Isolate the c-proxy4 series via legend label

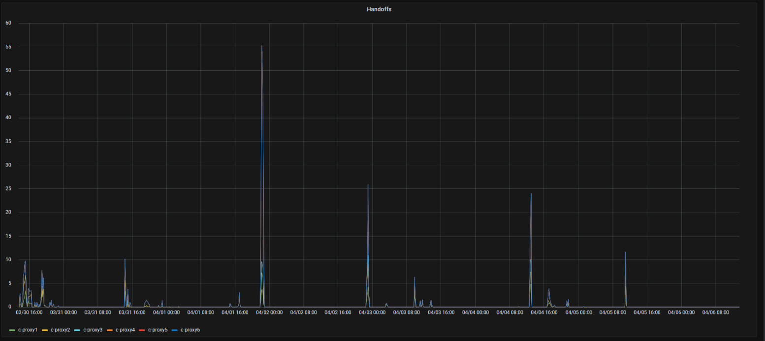(125, 330)
